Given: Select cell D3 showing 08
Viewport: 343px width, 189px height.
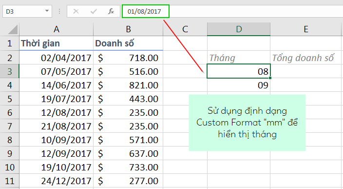Looking at the screenshot, I should coord(239,71).
